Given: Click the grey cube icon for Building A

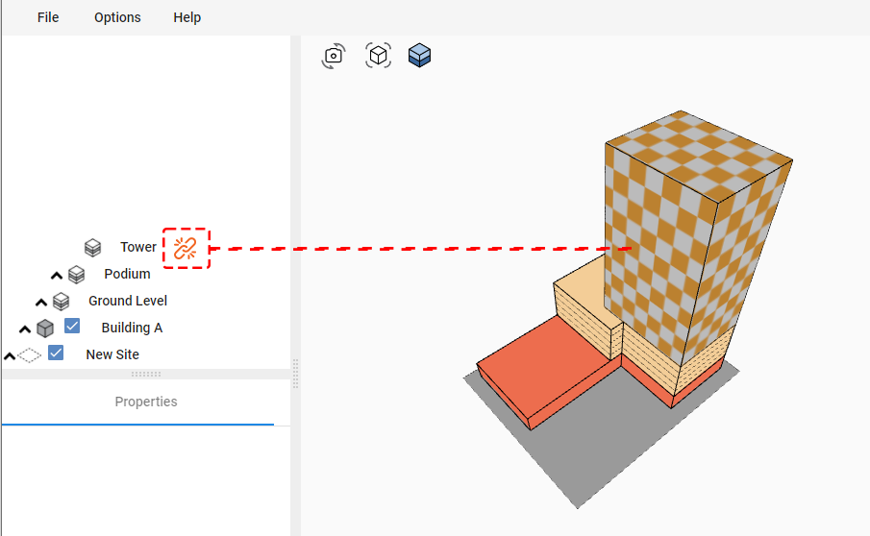Looking at the screenshot, I should [x=45, y=329].
